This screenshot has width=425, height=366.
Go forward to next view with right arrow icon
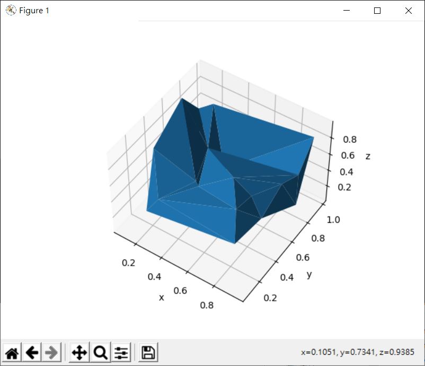(51, 351)
